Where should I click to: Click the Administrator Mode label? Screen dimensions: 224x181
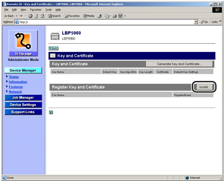coord(23,60)
